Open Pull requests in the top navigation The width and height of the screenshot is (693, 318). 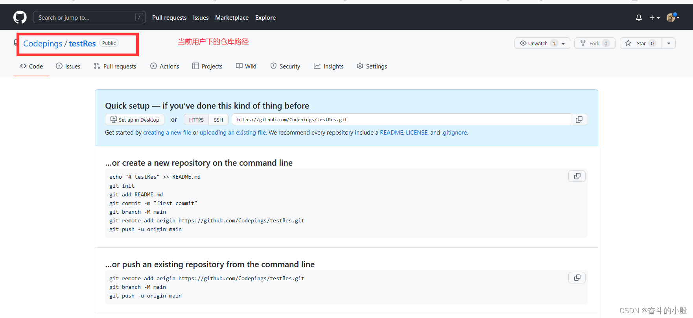point(169,18)
